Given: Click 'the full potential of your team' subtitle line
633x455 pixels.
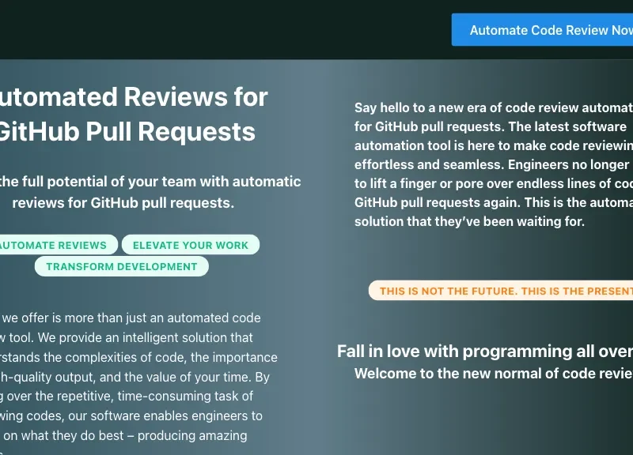Looking at the screenshot, I should tap(150, 182).
